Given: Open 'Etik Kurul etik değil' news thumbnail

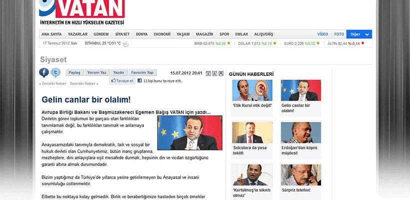Looking at the screenshot, I should click(x=252, y=90).
